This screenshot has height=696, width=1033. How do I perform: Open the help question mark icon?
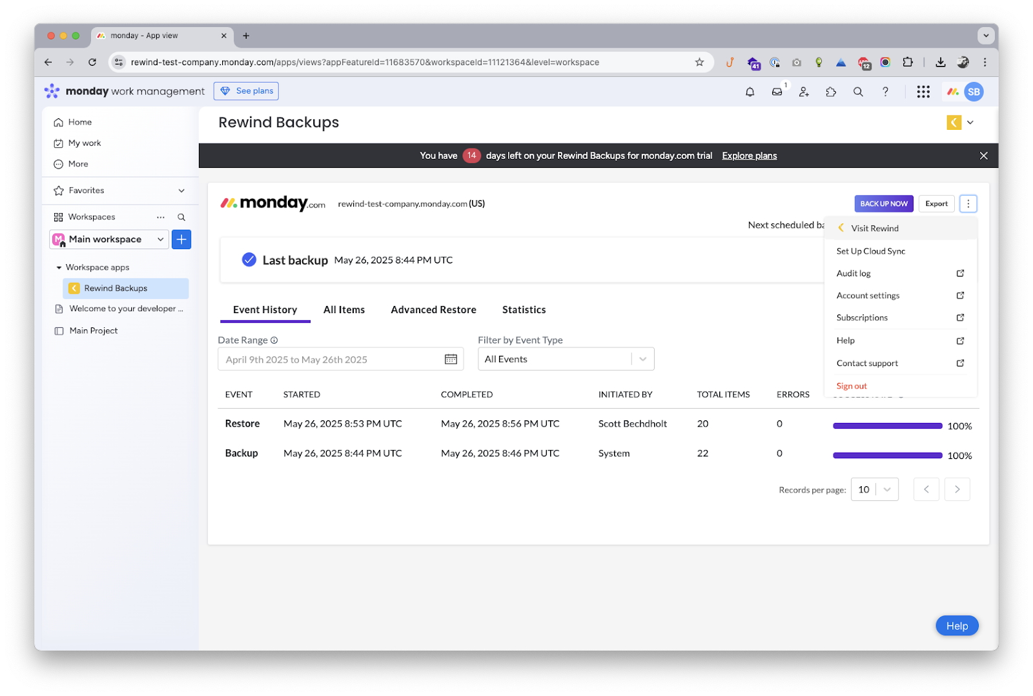[x=885, y=92]
